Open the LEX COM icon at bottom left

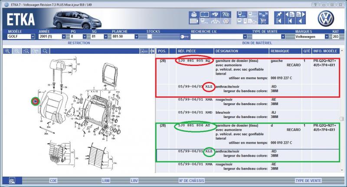(12, 180)
